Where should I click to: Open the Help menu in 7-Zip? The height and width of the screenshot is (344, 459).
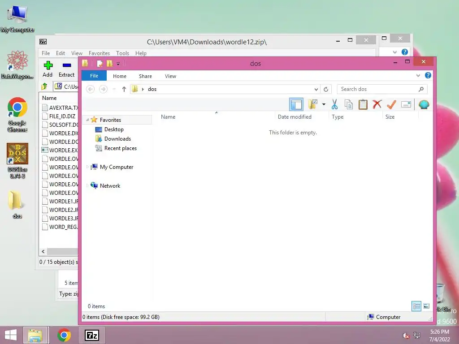click(x=141, y=53)
